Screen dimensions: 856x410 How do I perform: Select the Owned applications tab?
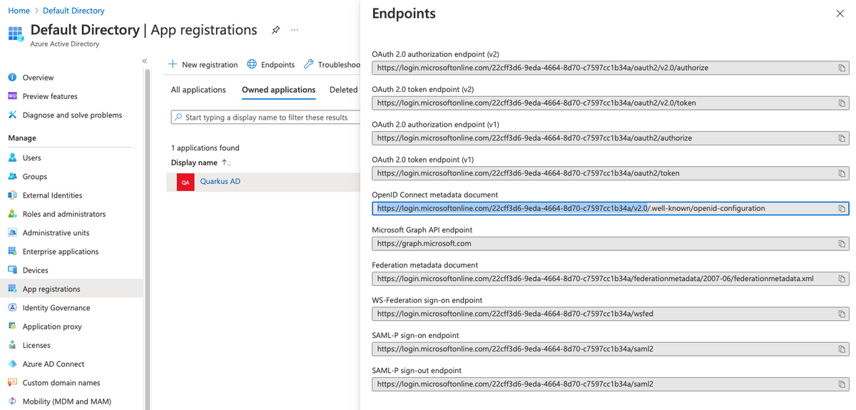(x=278, y=90)
